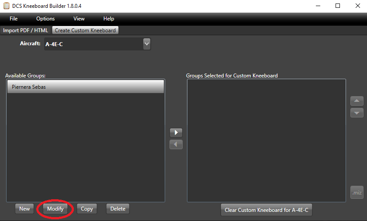Open the View menu
Viewport: 367px width, 221px height.
click(x=79, y=19)
